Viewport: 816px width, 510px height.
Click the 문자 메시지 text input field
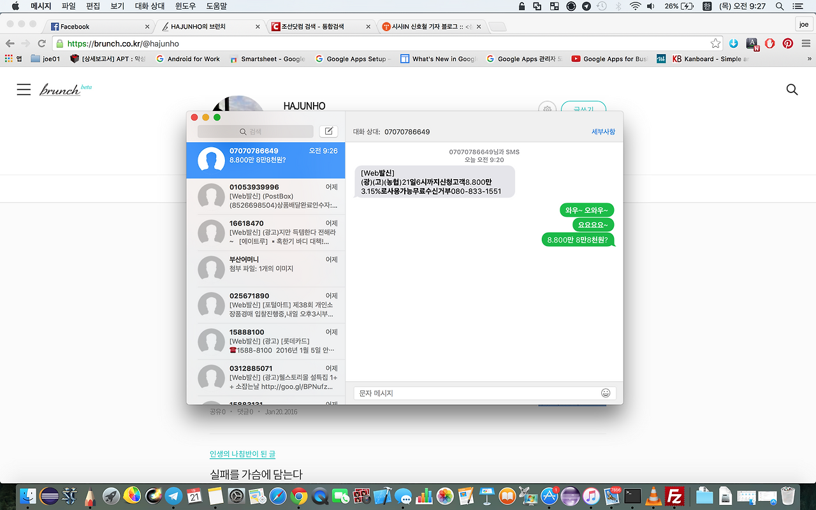pyautogui.click(x=484, y=393)
